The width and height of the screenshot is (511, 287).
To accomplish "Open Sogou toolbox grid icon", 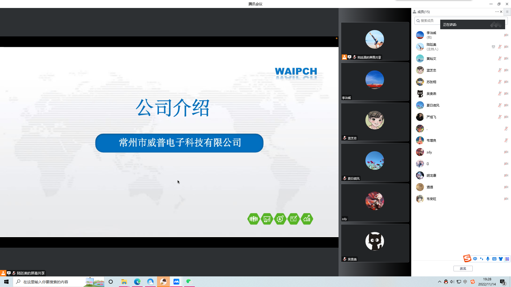I will click(x=507, y=259).
